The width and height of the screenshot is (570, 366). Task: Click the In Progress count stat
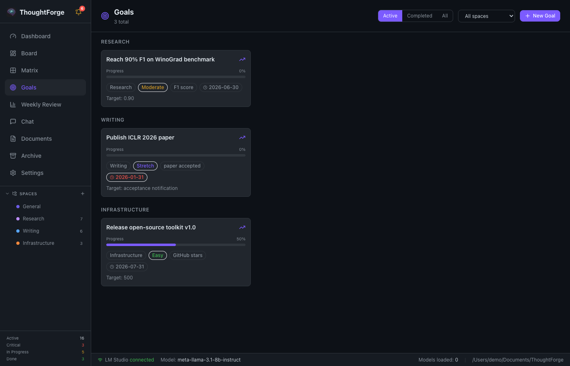pyautogui.click(x=83, y=352)
